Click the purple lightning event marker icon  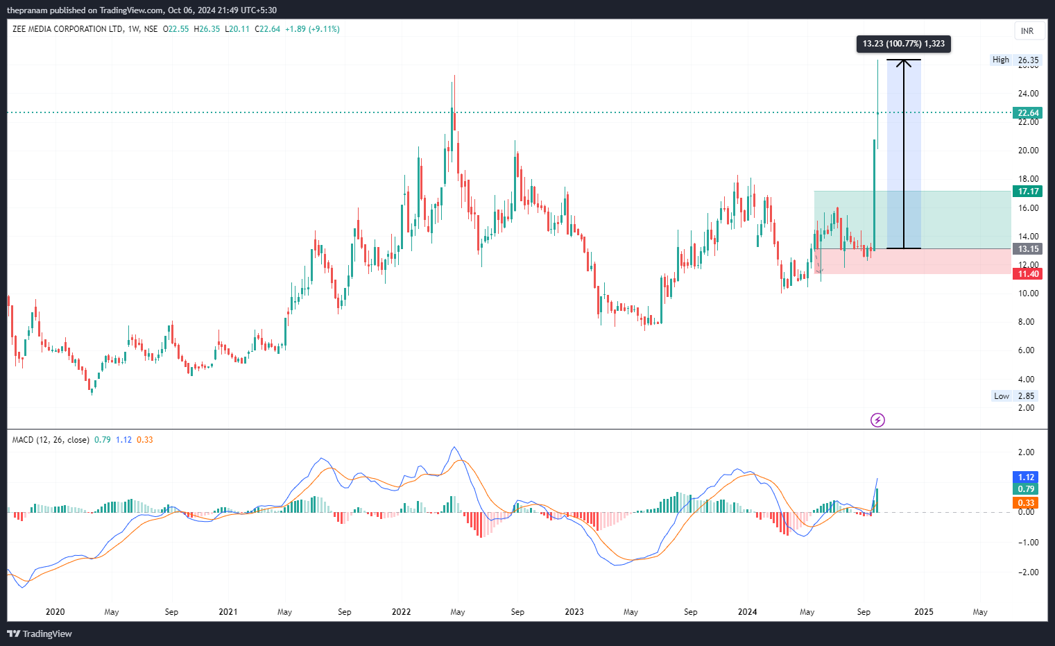[877, 420]
